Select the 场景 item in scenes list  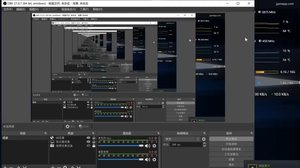tap(25, 138)
